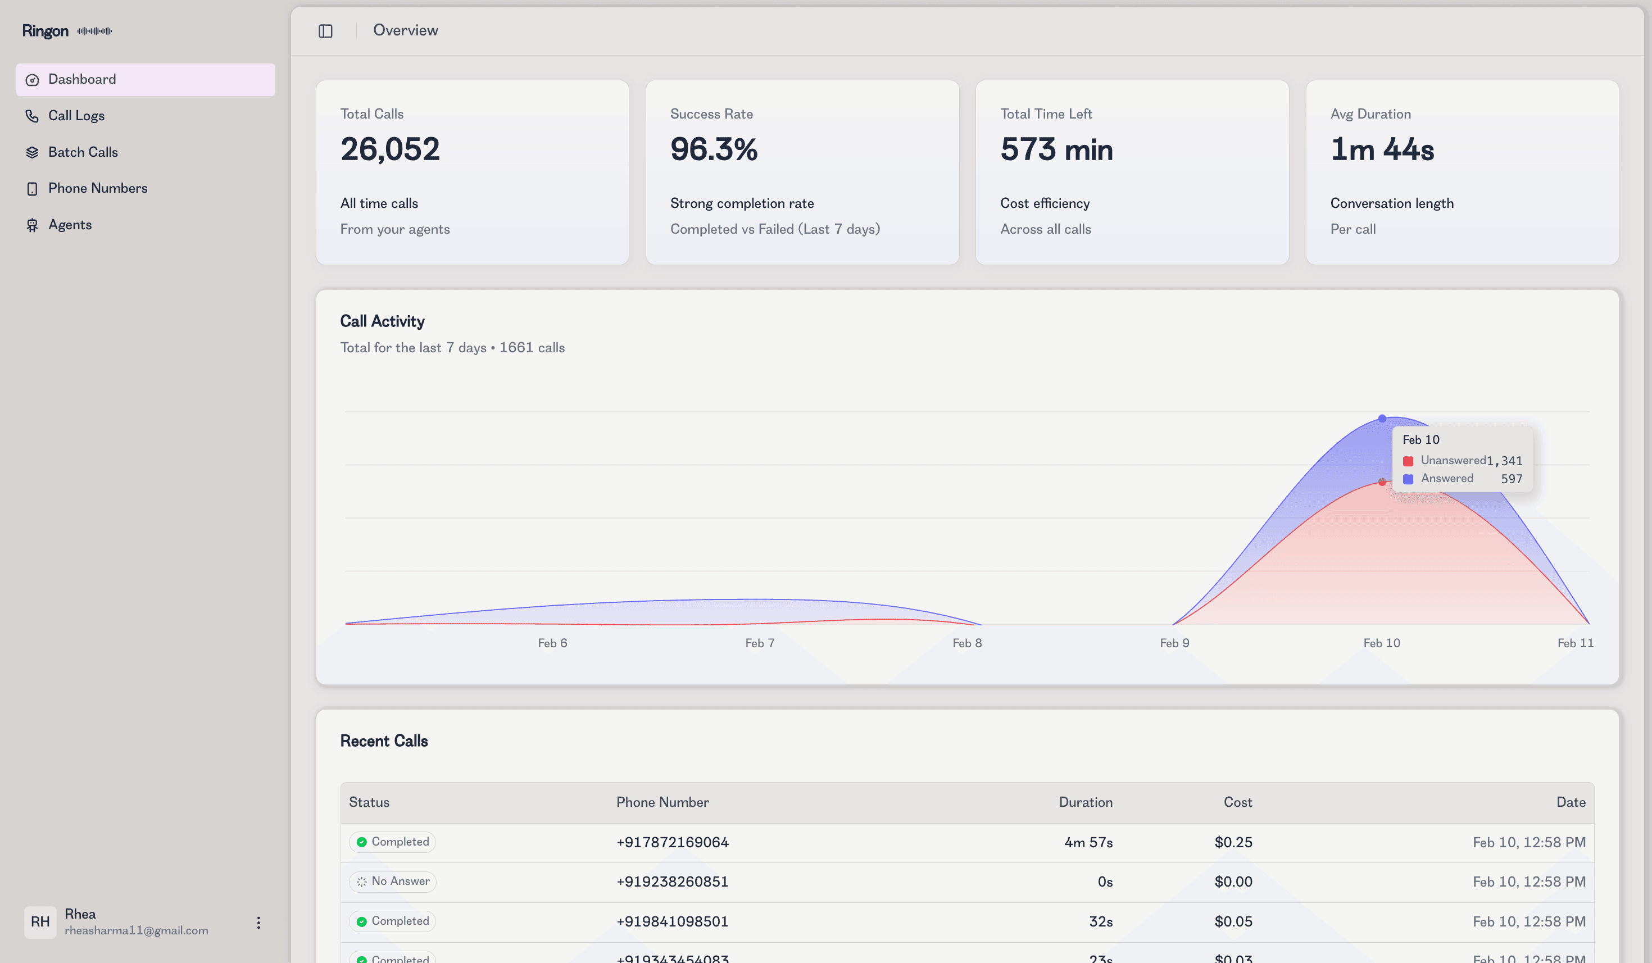
Task: Click the Agents robot icon
Action: 32,224
